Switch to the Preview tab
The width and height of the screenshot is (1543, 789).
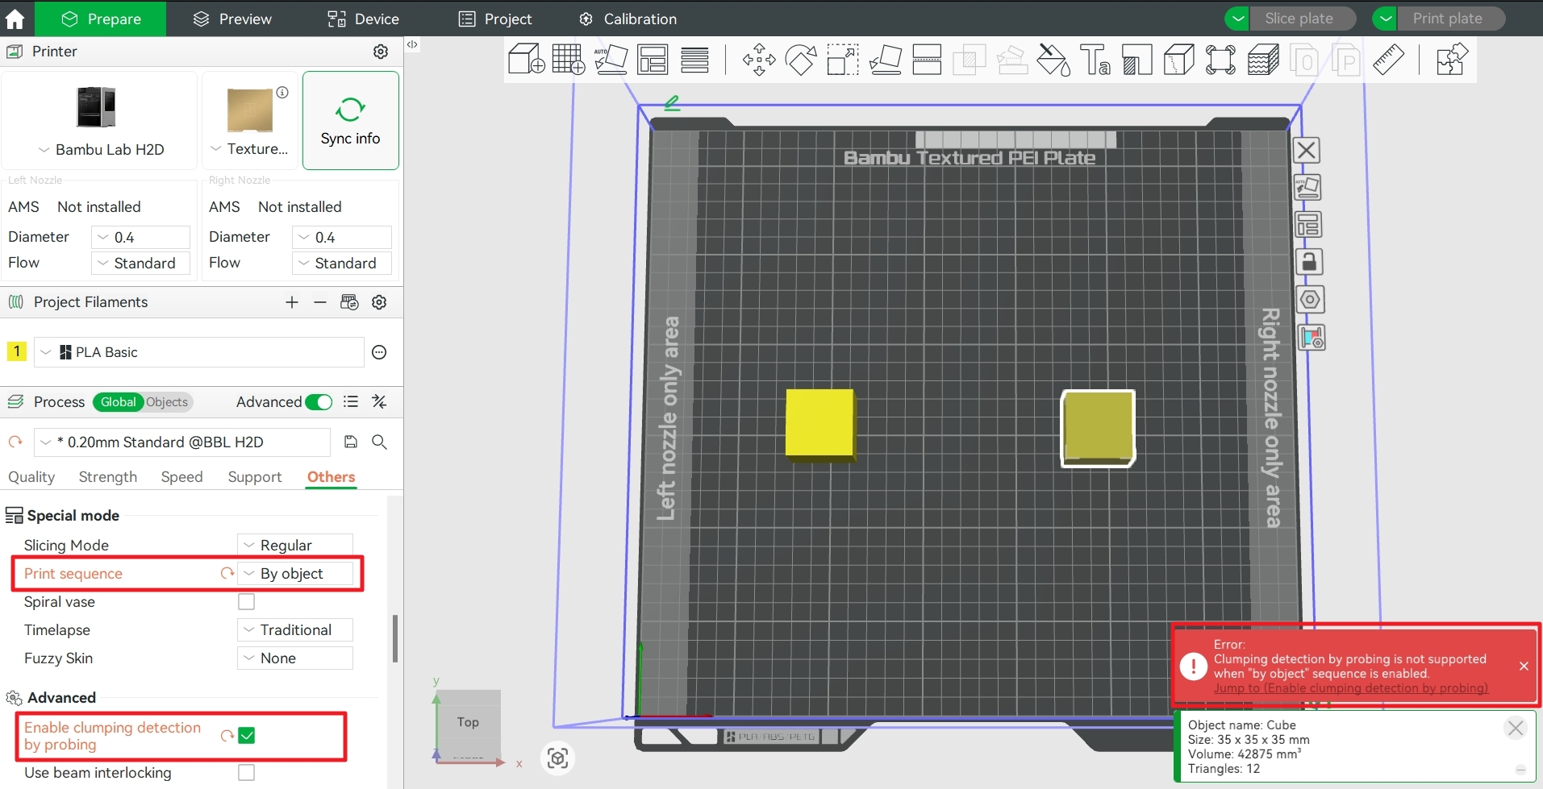pos(232,19)
